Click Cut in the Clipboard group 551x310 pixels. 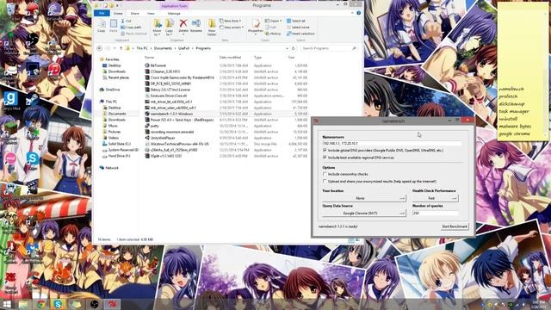click(127, 21)
